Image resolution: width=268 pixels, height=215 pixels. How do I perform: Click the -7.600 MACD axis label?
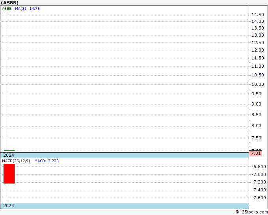pos(259,198)
